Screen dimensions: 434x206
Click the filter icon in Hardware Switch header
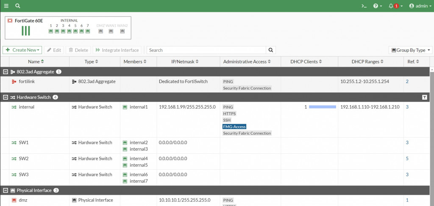[x=425, y=97]
